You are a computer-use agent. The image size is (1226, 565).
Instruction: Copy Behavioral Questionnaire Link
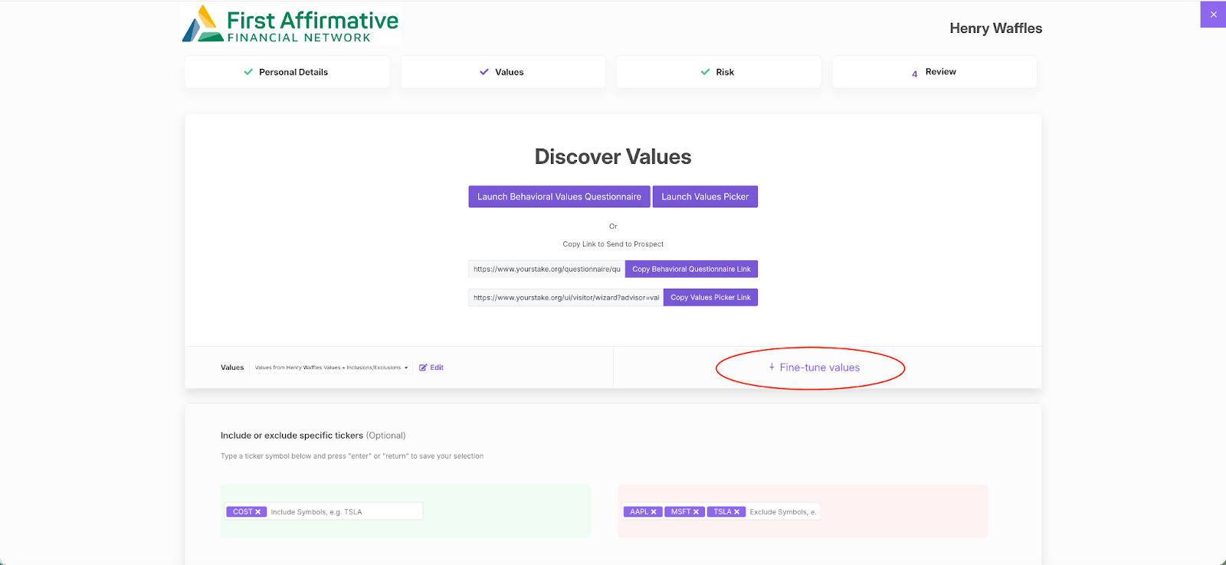click(x=691, y=269)
